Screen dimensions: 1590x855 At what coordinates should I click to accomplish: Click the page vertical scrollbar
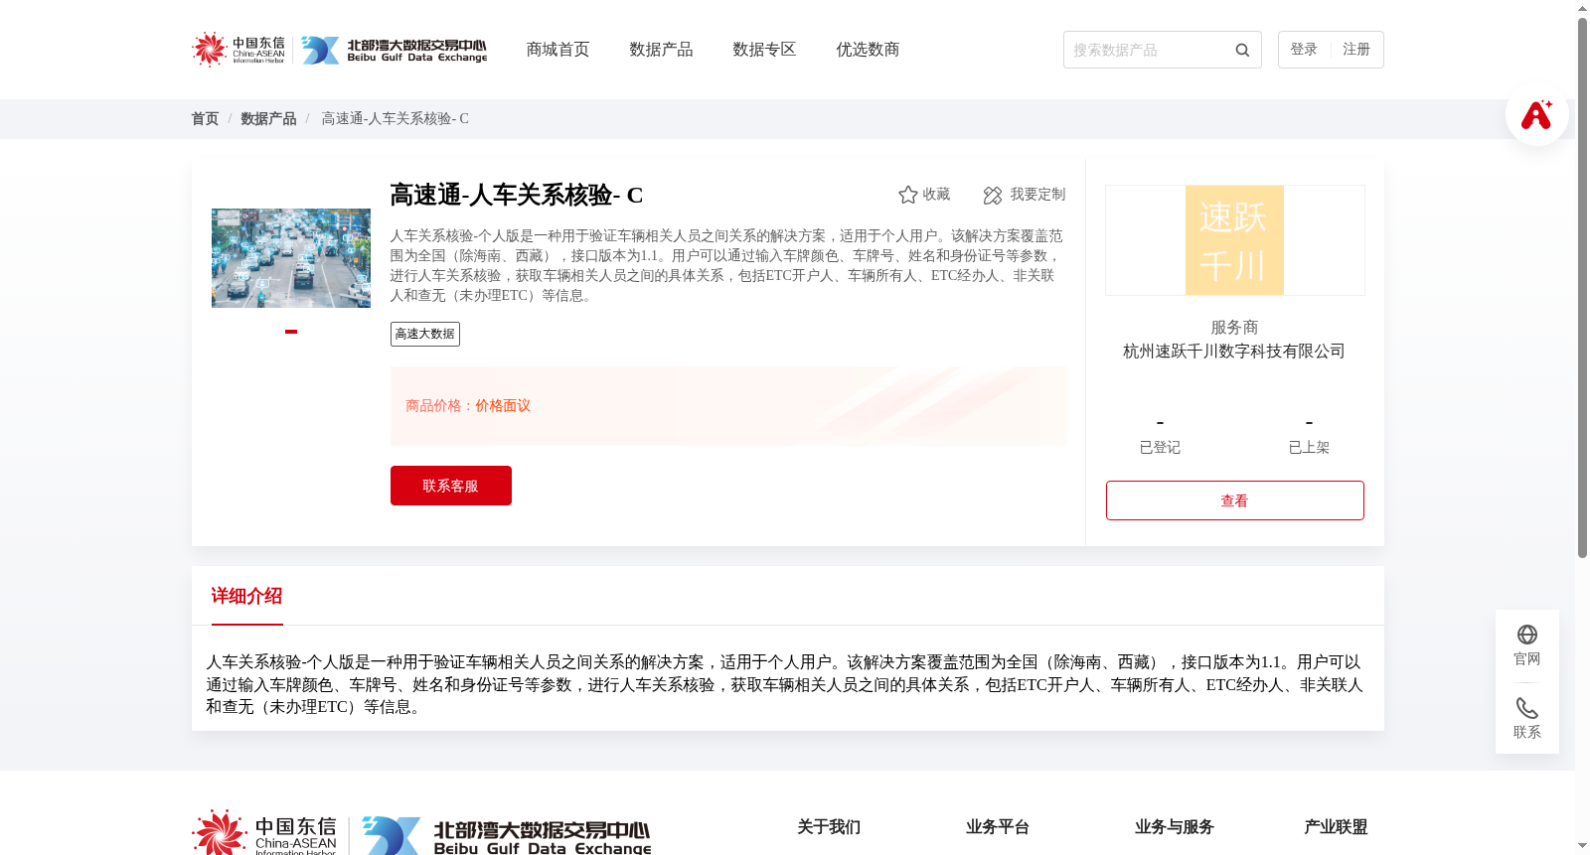(x=1582, y=288)
